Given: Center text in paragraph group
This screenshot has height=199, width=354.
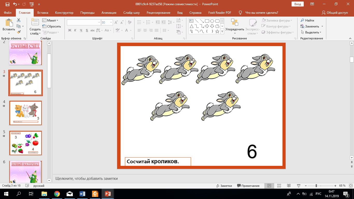Looking at the screenshot, I should click(145, 30).
